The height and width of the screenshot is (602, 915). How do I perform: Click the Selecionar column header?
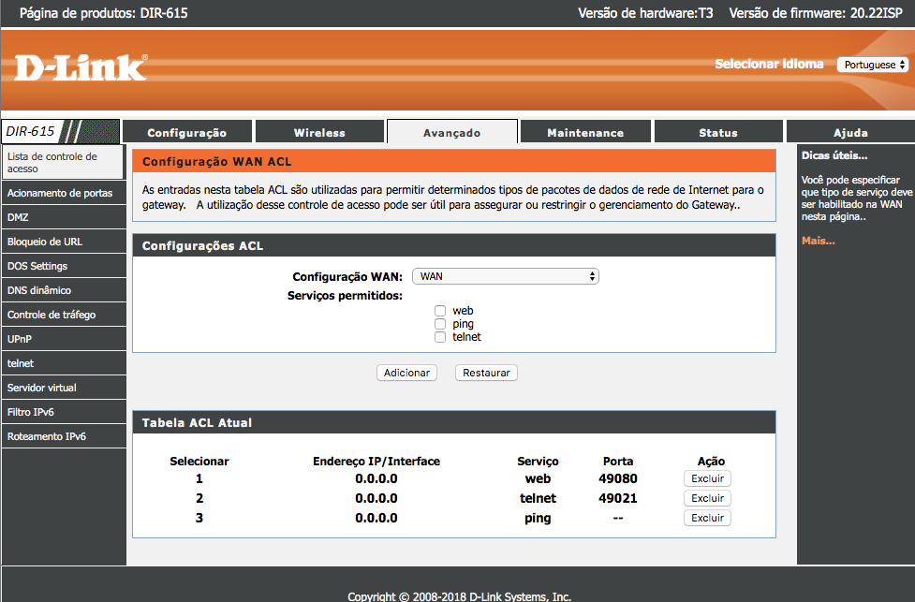(199, 461)
